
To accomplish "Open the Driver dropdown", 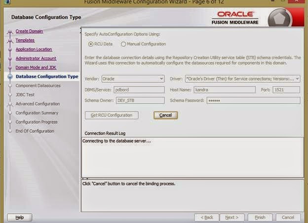I will point(242,79).
